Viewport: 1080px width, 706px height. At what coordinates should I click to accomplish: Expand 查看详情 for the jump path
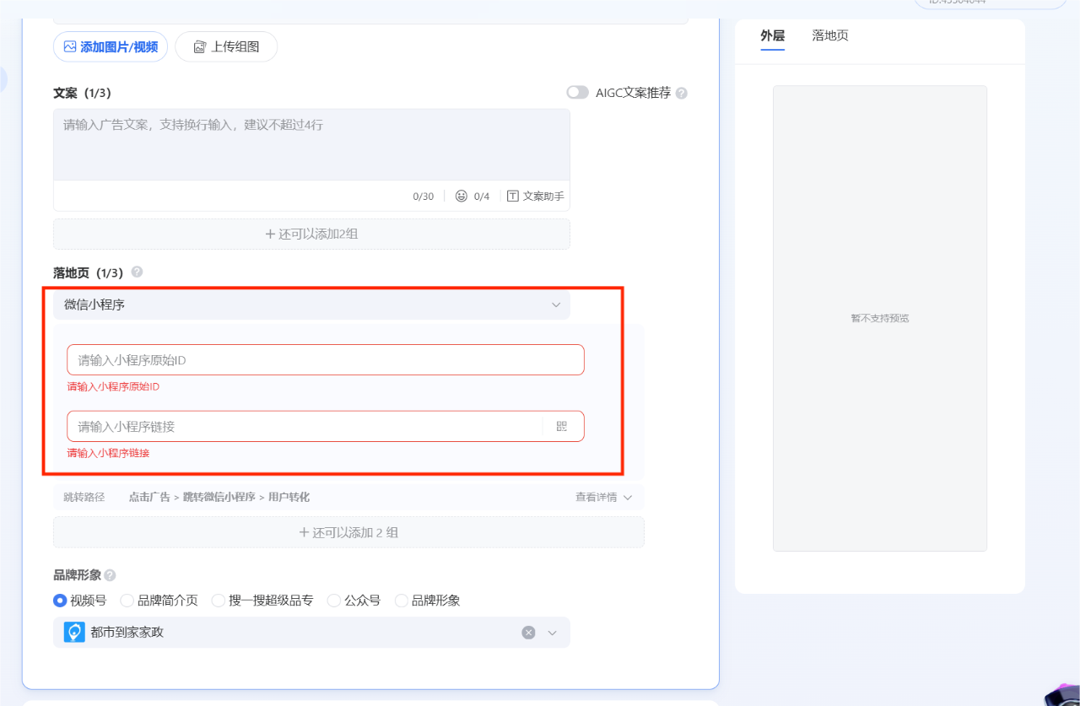[x=603, y=498]
